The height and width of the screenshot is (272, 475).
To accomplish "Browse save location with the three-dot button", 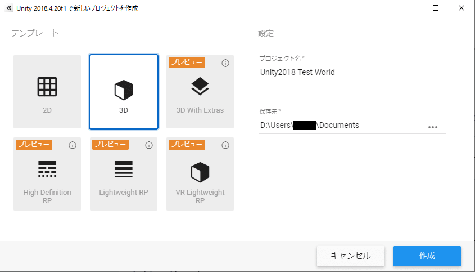I will pyautogui.click(x=433, y=127).
